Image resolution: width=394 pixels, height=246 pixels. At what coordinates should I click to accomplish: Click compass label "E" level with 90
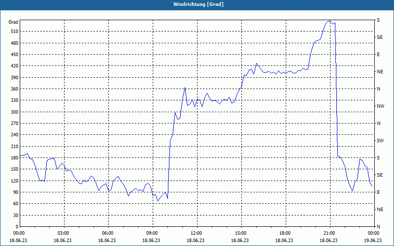[x=378, y=192]
